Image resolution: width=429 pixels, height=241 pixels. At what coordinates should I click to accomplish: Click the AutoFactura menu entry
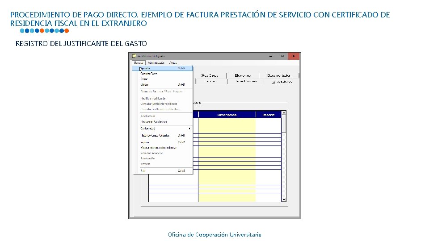163,116
